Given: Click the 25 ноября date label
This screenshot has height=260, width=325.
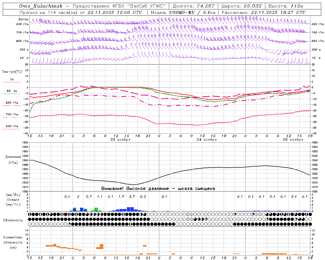Looking at the screenshot, I should click(x=293, y=139).
